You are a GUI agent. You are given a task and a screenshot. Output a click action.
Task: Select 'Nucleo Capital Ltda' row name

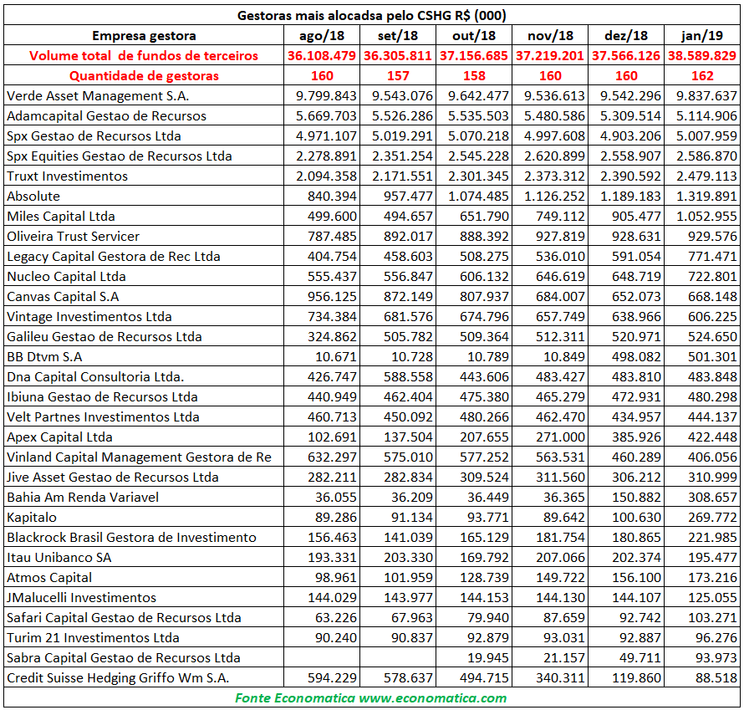coord(66,276)
